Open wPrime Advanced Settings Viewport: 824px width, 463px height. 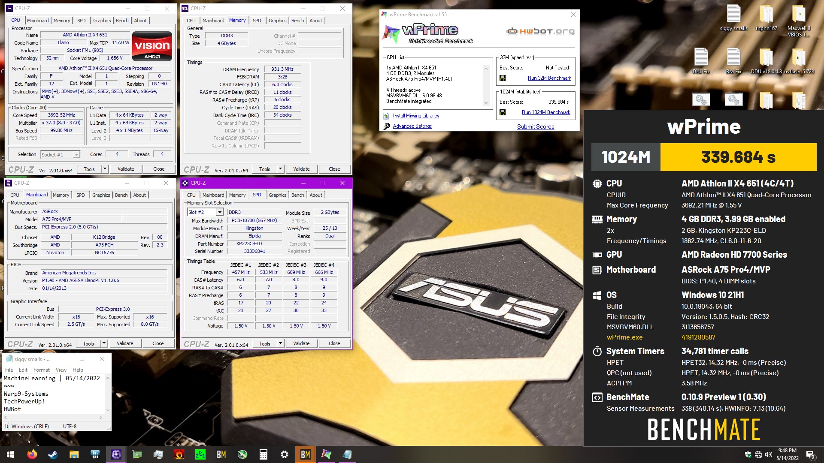(x=412, y=126)
